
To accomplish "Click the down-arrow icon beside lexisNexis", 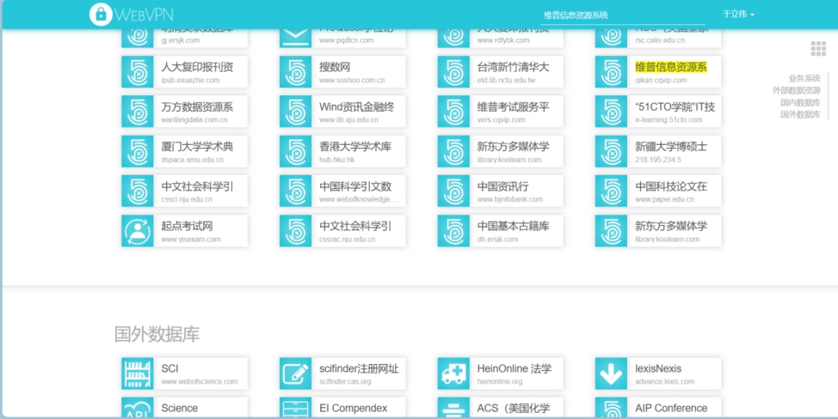I will pyautogui.click(x=612, y=373).
